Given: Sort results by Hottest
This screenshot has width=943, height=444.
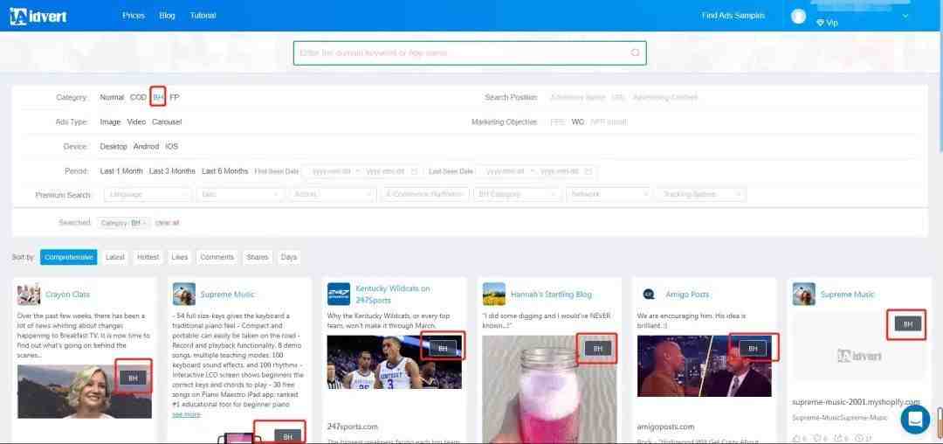Looking at the screenshot, I should pos(148,257).
